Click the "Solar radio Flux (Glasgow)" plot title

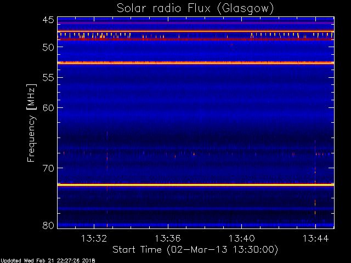(195, 9)
